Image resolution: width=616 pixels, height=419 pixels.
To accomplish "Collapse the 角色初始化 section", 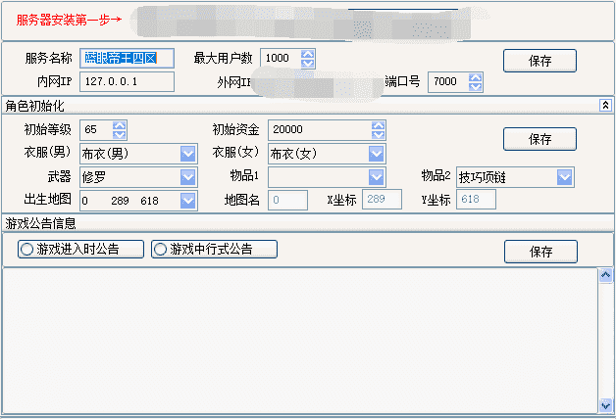I will [605, 105].
